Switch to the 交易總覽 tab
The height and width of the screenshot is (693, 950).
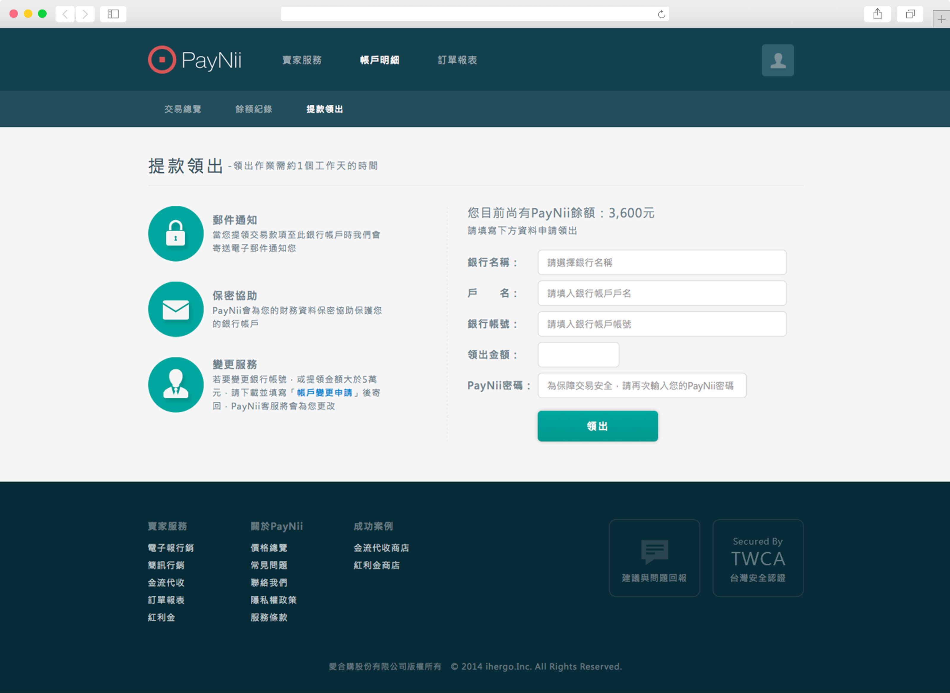point(183,109)
